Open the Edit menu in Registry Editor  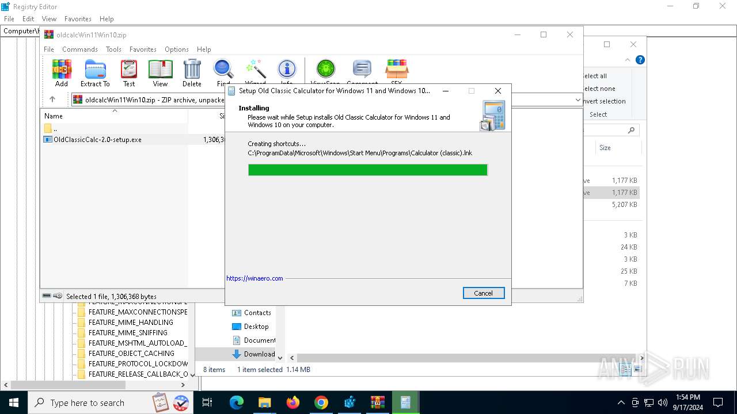[x=28, y=19]
